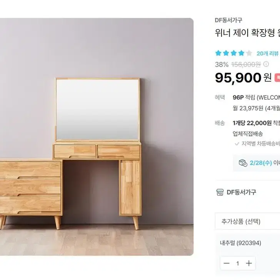Decrease quantity with the minus button

227,263
